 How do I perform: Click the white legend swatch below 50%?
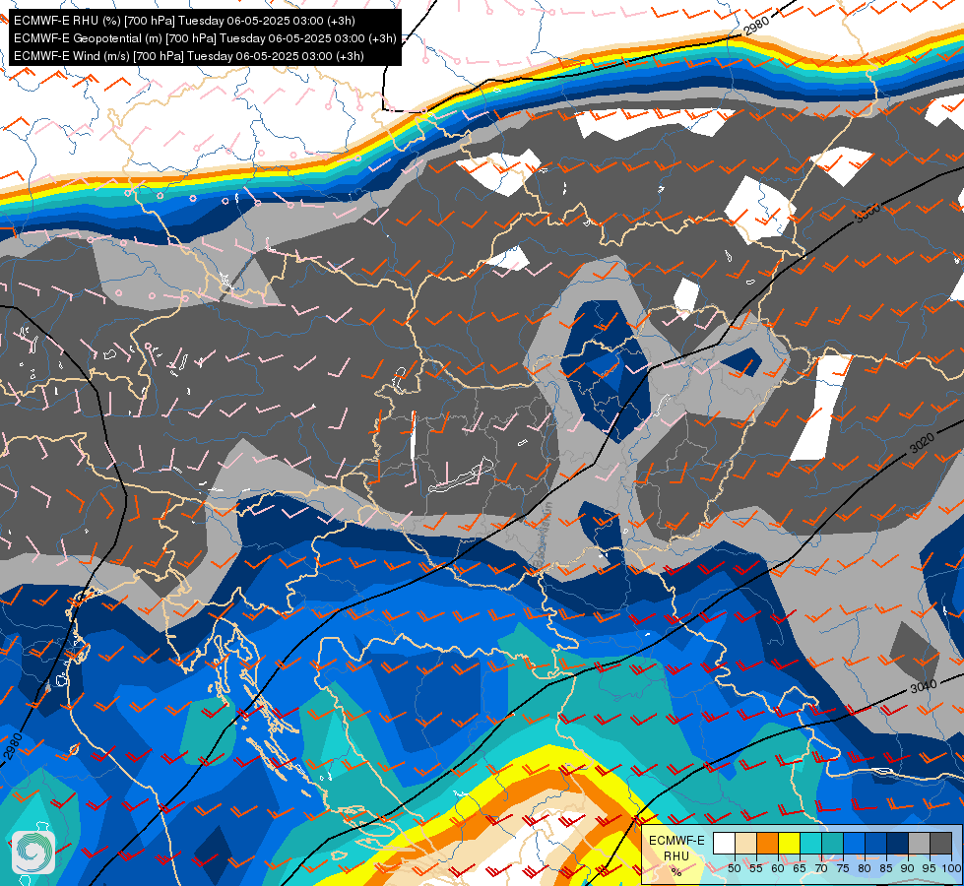724,843
